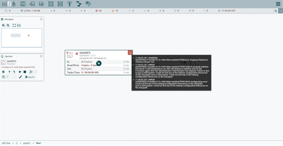Stop the GetHDFS processor with the stop button
Viewport: 283px width, 146px height.
pos(25,72)
